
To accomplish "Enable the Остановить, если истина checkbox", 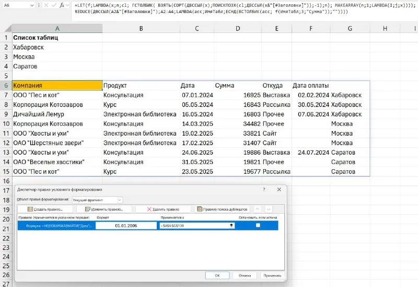I will click(x=258, y=226).
